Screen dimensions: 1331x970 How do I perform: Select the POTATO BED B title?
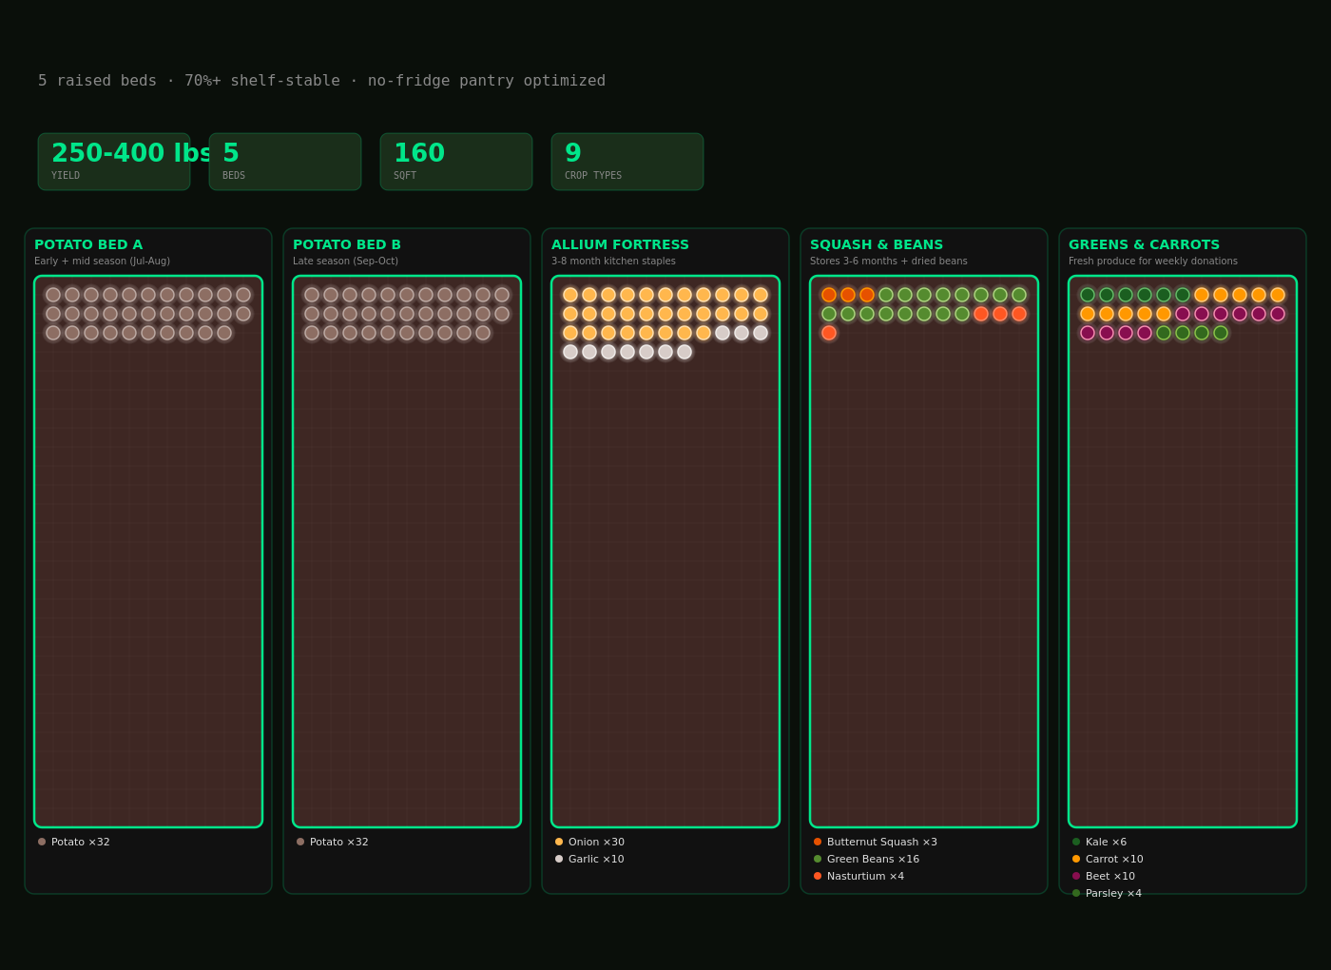[347, 244]
